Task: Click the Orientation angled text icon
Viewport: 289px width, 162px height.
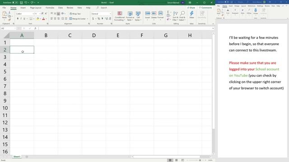Action: coord(63,13)
